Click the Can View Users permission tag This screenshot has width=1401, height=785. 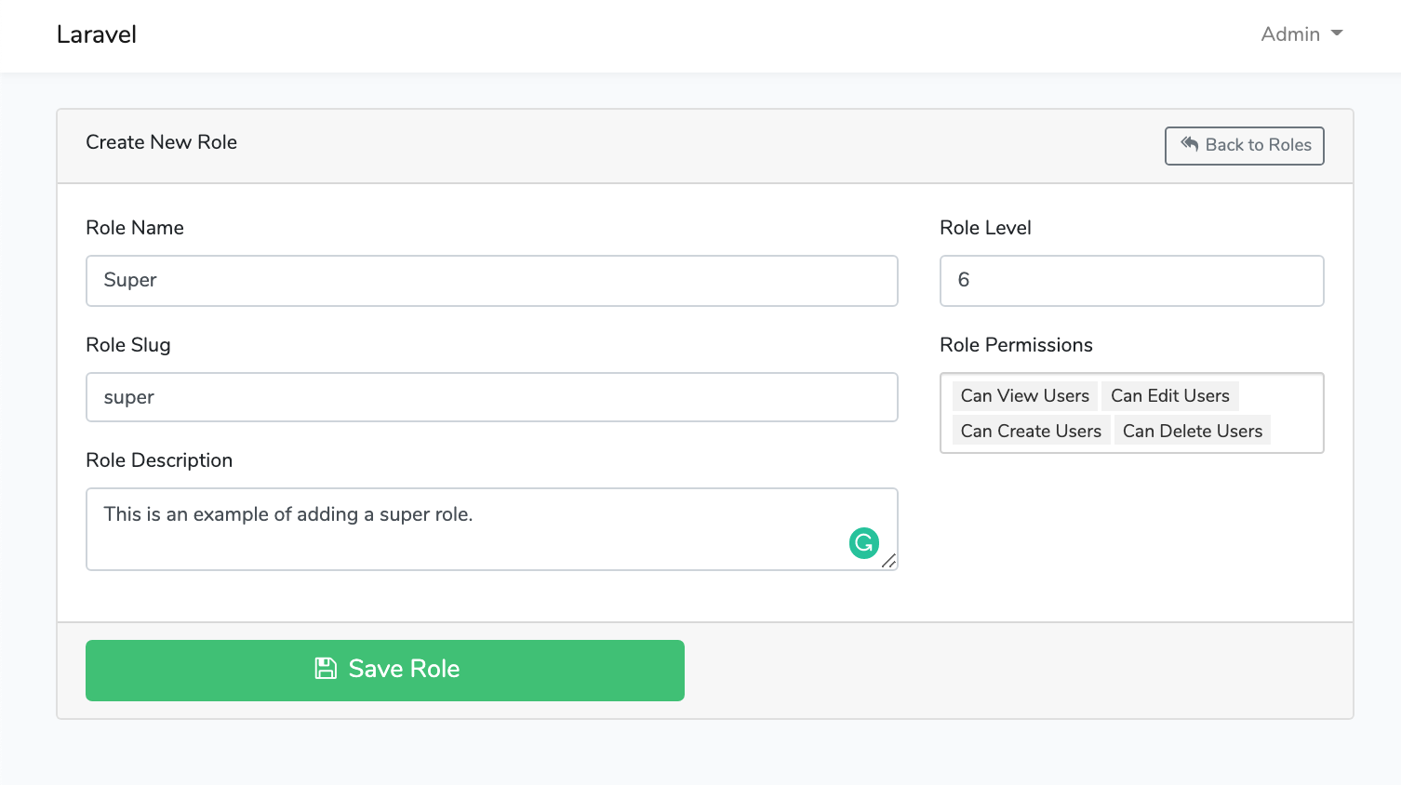[1024, 395]
